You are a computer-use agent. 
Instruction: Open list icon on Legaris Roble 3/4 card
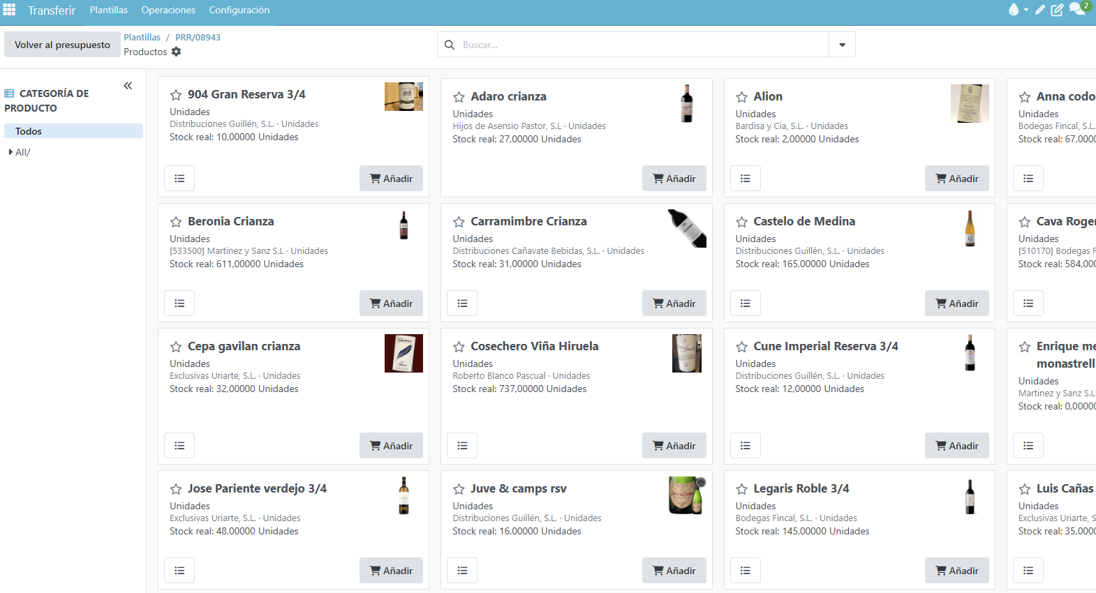point(746,571)
